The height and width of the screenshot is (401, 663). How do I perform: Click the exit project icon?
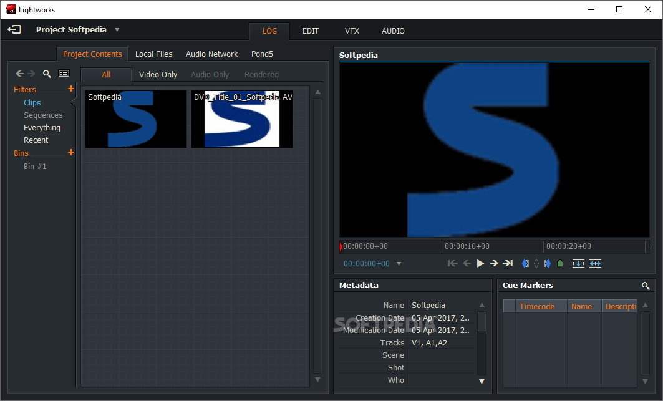pyautogui.click(x=14, y=29)
